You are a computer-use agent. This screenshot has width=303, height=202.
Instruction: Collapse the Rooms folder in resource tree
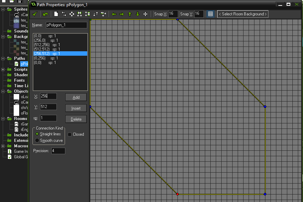3,119
